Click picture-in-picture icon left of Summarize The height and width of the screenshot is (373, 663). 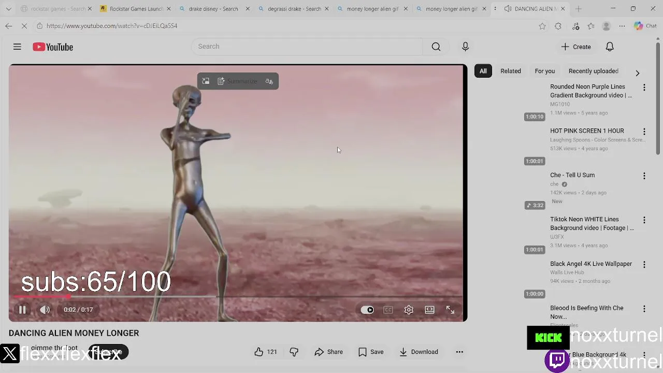[206, 81]
